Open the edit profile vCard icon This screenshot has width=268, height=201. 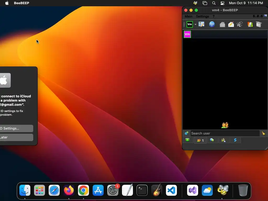(202, 24)
